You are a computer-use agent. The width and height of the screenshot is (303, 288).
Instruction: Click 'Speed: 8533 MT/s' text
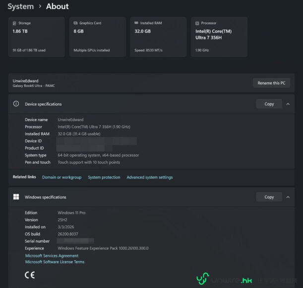148,50
